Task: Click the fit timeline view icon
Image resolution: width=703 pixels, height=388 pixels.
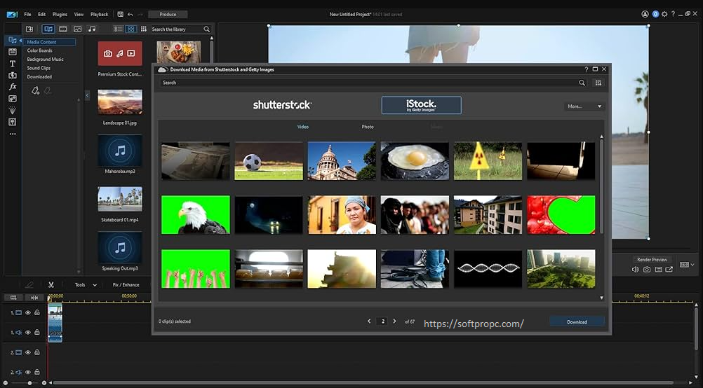Action: (x=34, y=298)
